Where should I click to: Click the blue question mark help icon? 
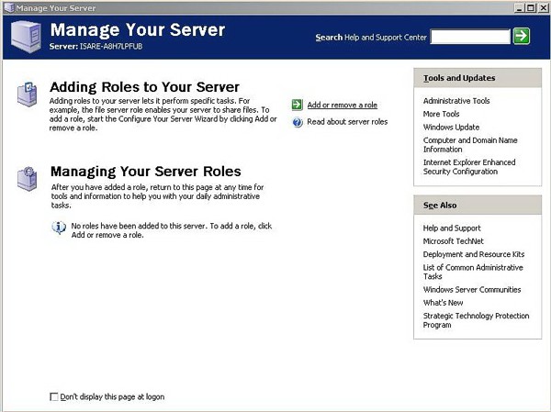pos(298,122)
